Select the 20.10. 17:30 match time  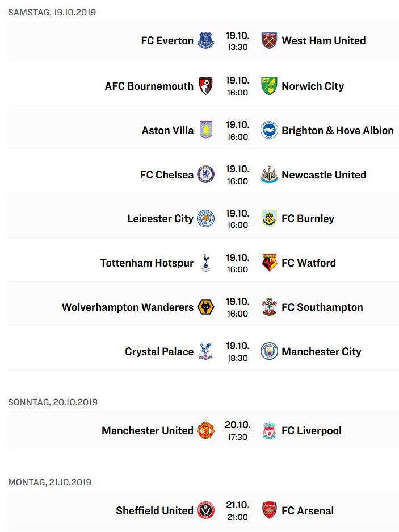click(x=237, y=431)
